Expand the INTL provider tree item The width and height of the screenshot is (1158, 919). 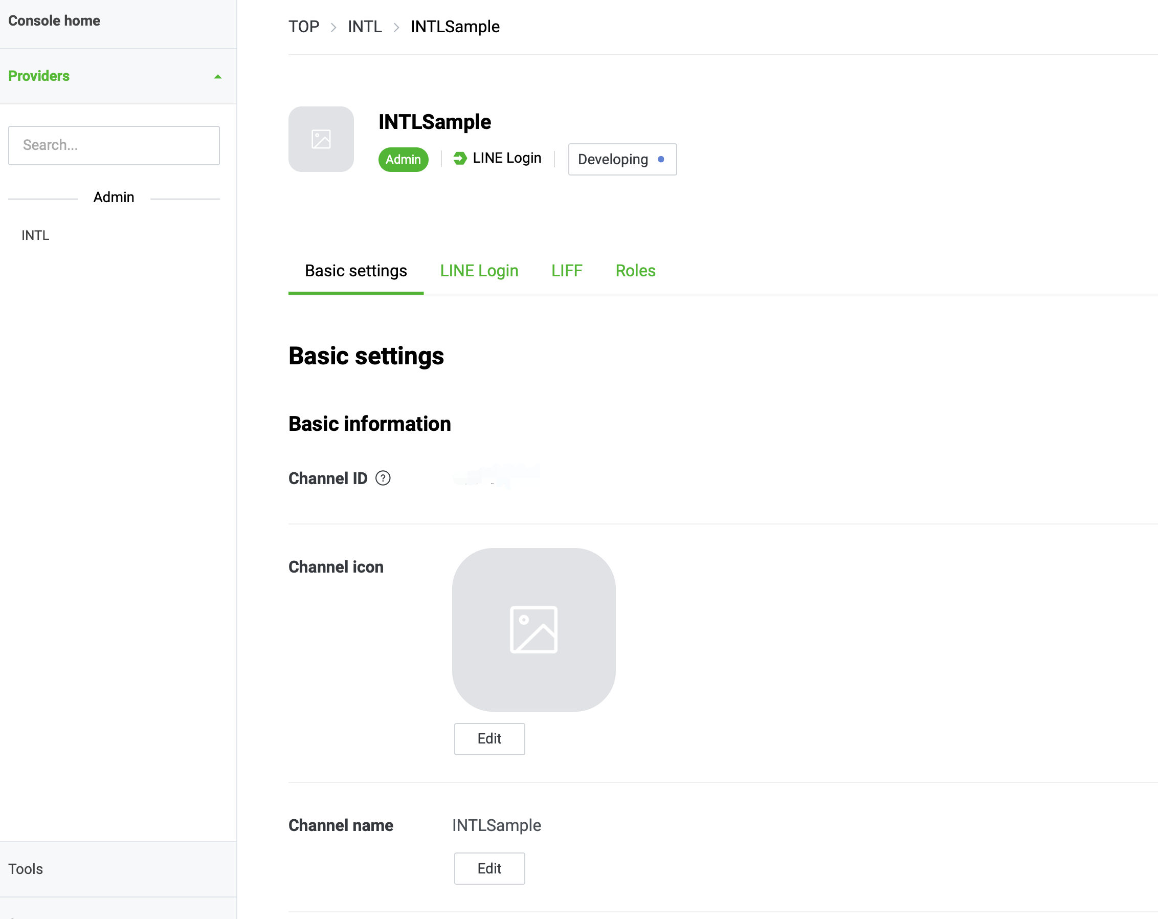(36, 235)
